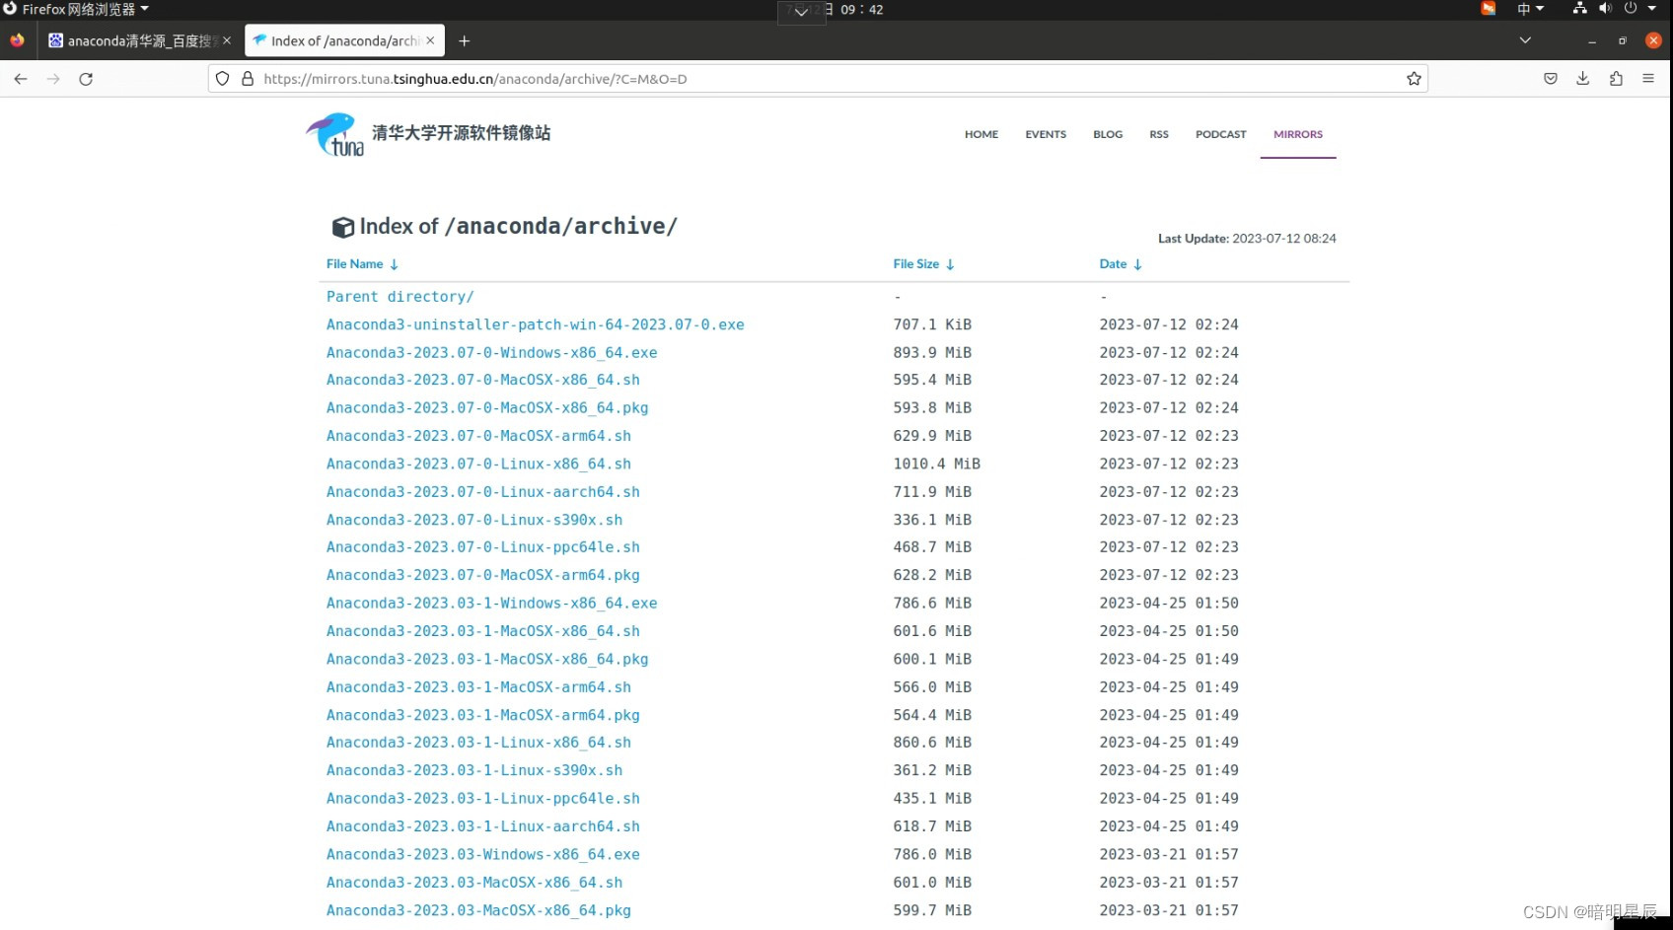Open the Pocket save icon
1673x930 pixels.
[1551, 79]
